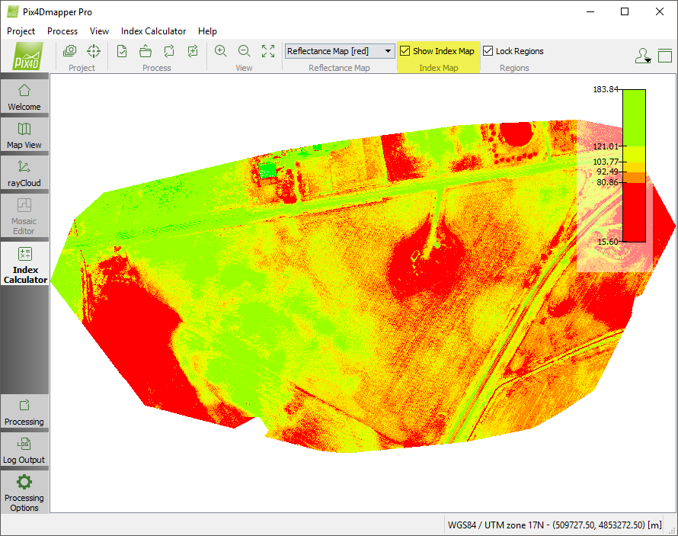The height and width of the screenshot is (536, 678).
Task: Go to the Welcome sidebar button
Action: coord(24,97)
